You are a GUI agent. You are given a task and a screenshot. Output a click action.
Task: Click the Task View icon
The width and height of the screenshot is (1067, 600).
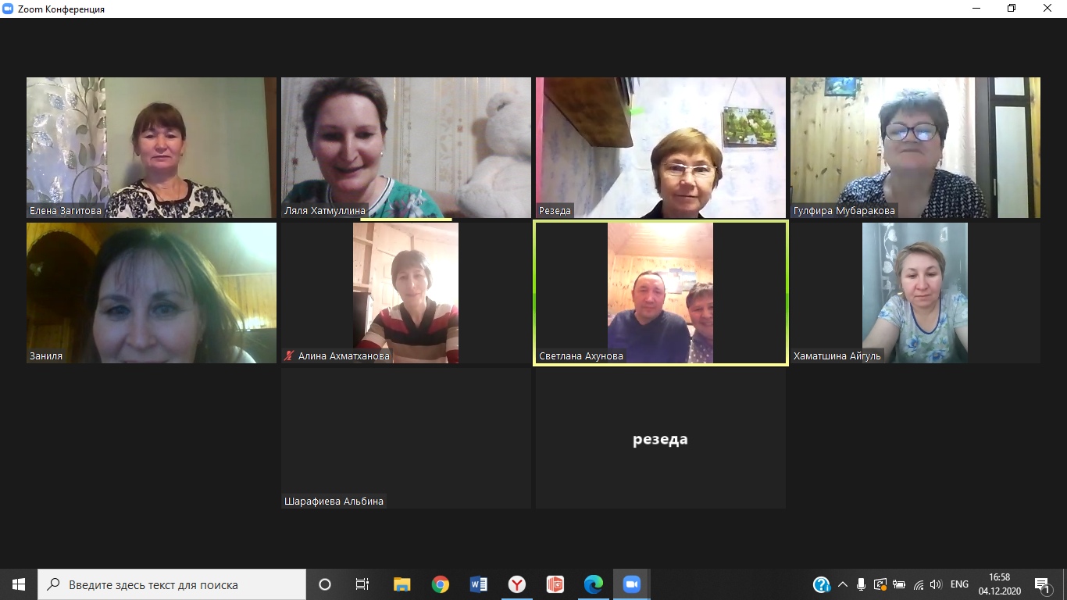click(362, 584)
